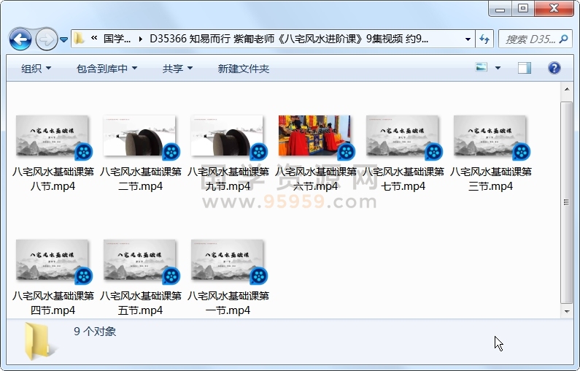Image resolution: width=580 pixels, height=371 pixels.
Task: Open the view options dropdown arrow
Action: pos(498,68)
